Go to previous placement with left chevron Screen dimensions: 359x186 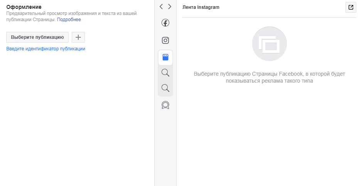(161, 7)
